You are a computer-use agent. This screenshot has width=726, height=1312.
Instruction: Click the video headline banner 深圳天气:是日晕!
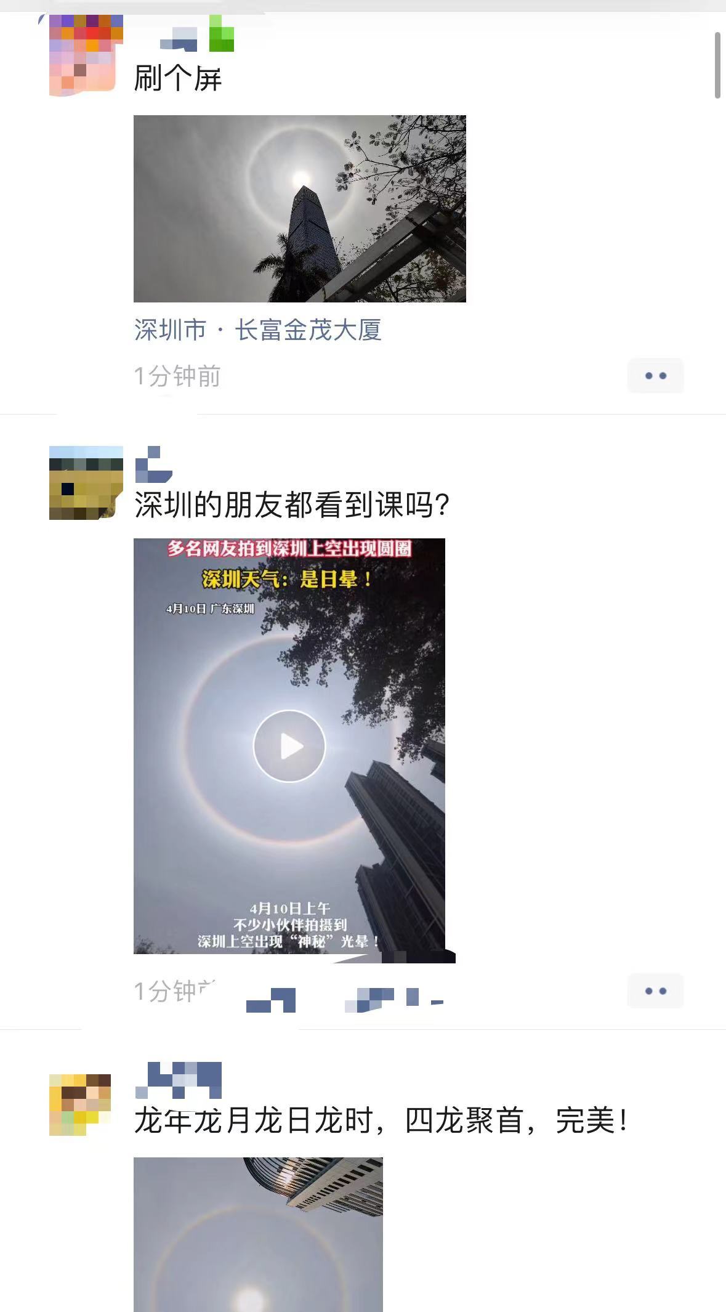(288, 579)
